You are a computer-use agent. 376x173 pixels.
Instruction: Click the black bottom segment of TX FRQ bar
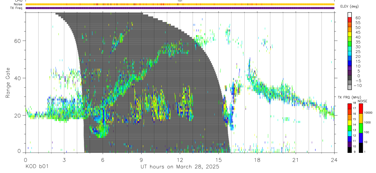click(350, 150)
